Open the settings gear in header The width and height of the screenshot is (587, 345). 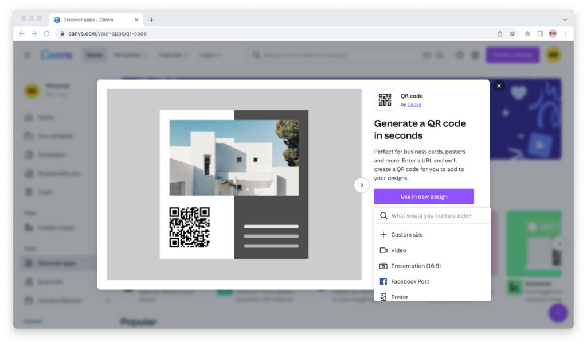[475, 55]
